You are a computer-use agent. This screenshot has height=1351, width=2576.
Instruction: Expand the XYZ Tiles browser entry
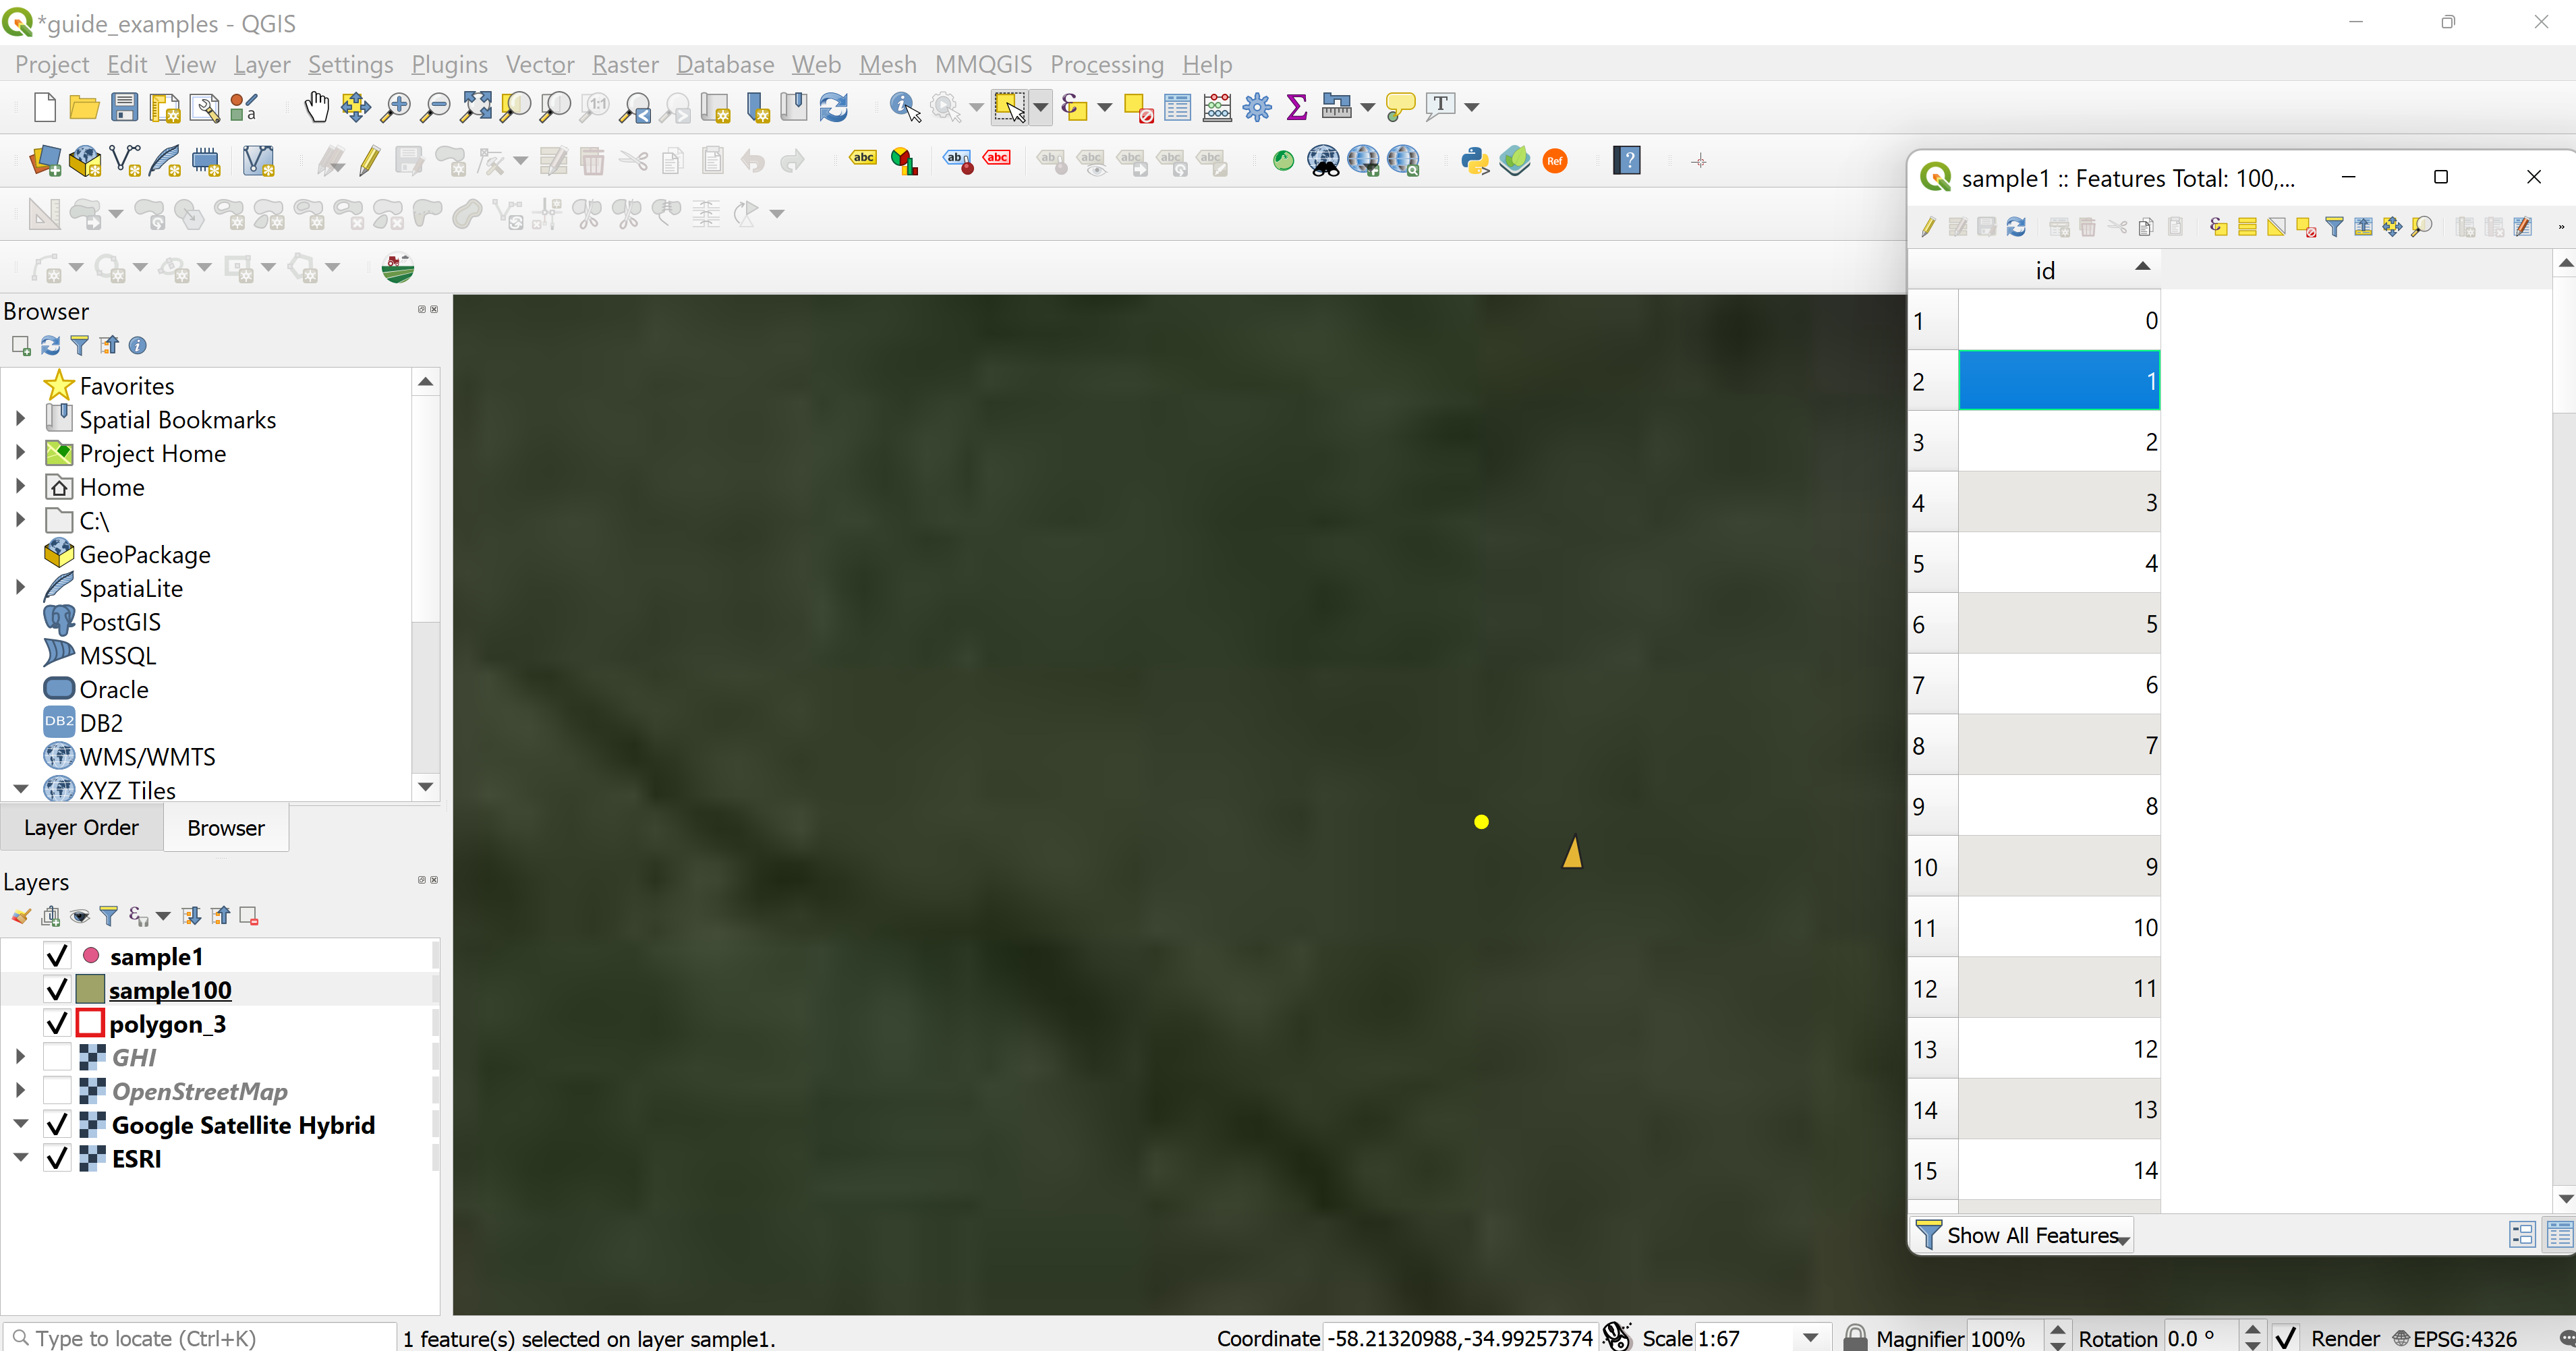click(x=19, y=788)
